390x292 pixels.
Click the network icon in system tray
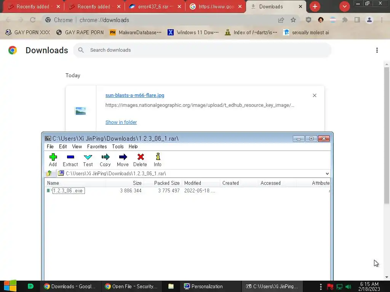pyautogui.click(x=339, y=287)
